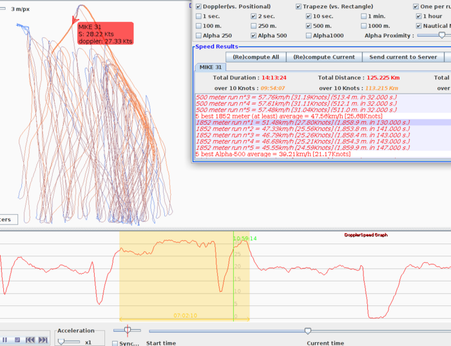Click the Total Duration value 14:13:24
This screenshot has height=346, width=451.
[274, 77]
